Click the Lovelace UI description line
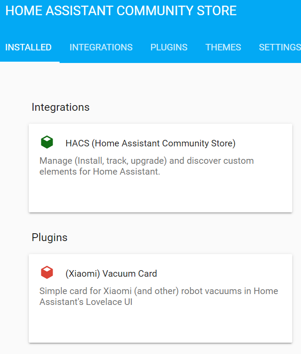301x354 pixels. (86, 302)
